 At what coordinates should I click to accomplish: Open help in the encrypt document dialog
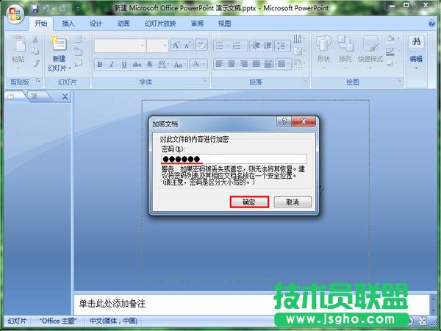[x=283, y=121]
